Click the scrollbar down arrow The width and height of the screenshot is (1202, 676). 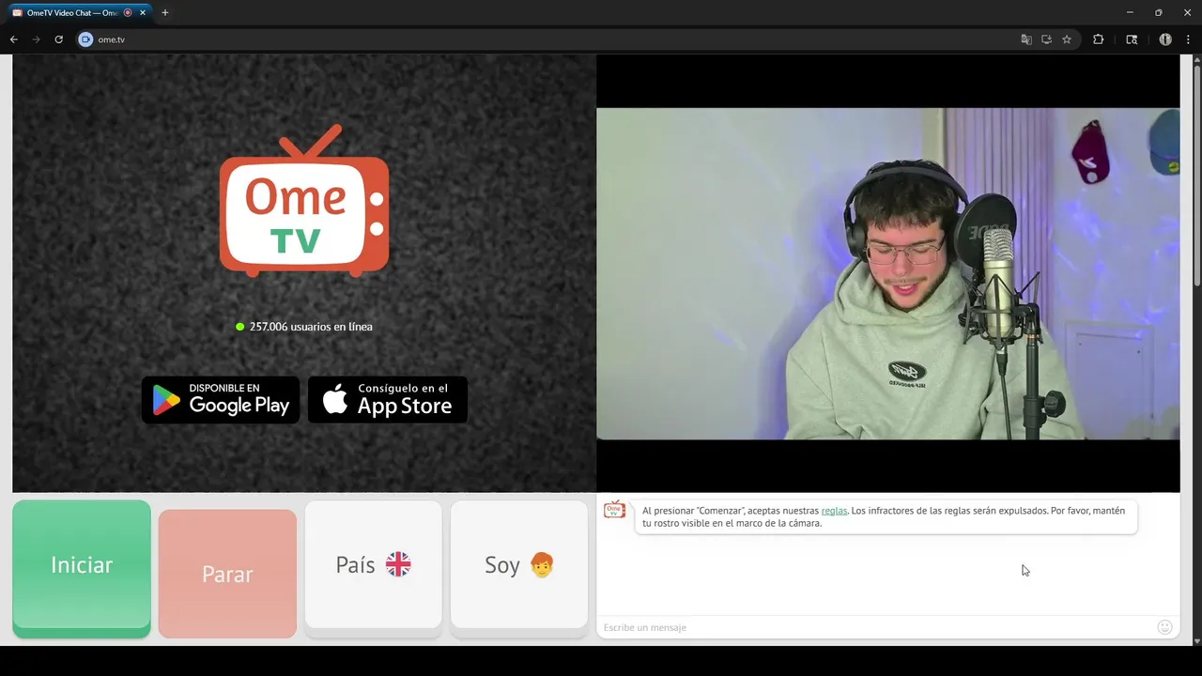pos(1196,640)
